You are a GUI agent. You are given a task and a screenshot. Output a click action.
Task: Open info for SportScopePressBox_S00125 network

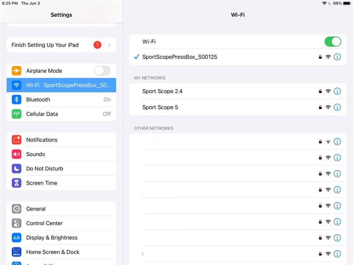pos(337,57)
